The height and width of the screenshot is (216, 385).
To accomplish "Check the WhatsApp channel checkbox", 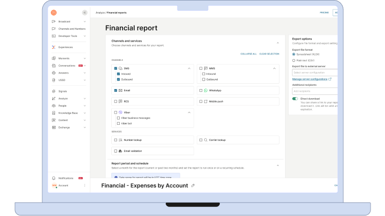I will [200, 91].
